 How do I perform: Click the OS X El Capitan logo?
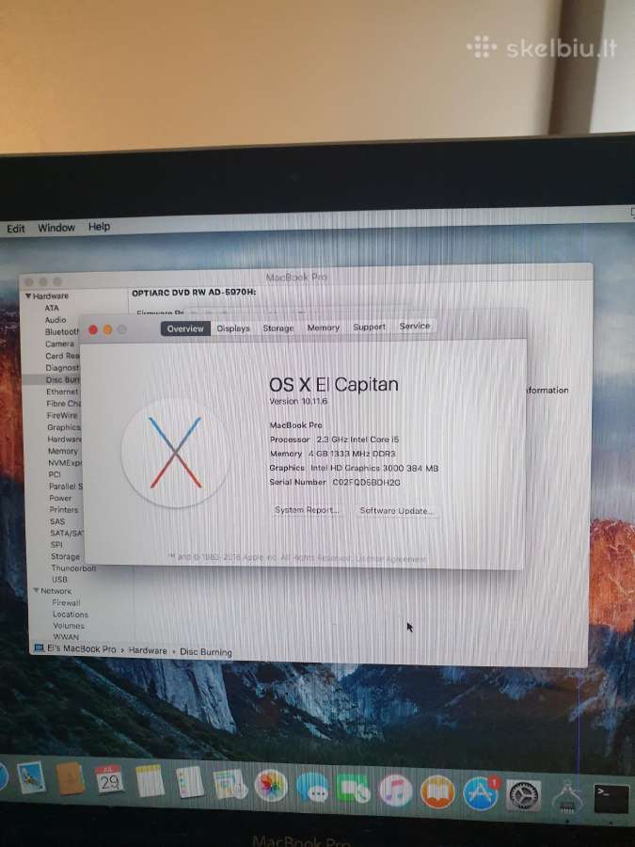[176, 453]
